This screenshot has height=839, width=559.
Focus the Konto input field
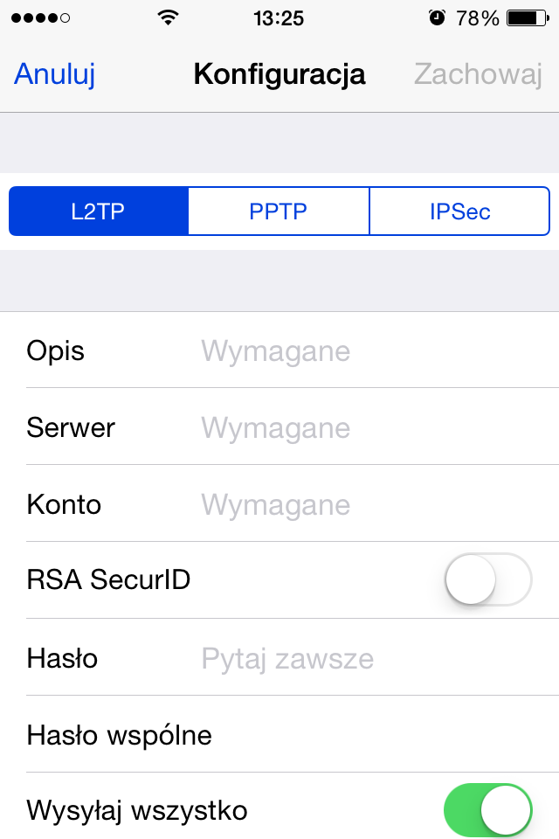375,504
